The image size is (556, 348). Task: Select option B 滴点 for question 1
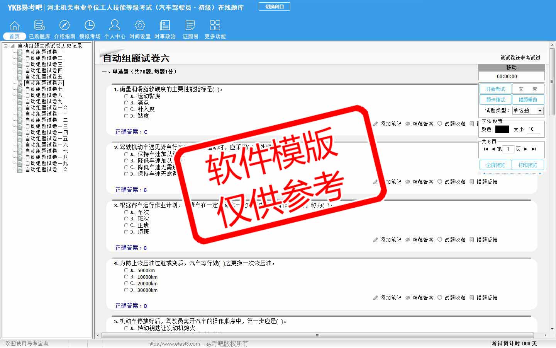pos(126,102)
